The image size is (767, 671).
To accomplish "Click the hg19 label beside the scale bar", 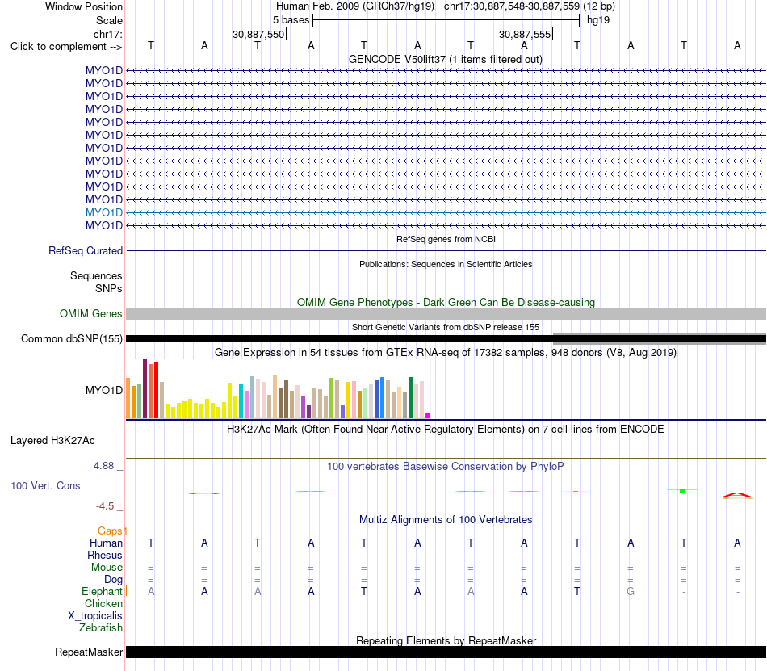I will 598,20.
